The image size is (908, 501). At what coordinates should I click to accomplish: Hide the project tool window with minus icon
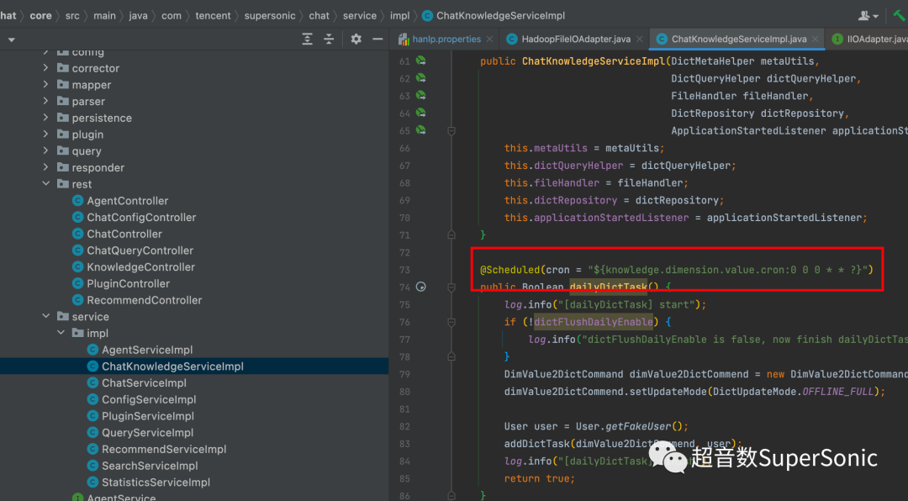[377, 40]
